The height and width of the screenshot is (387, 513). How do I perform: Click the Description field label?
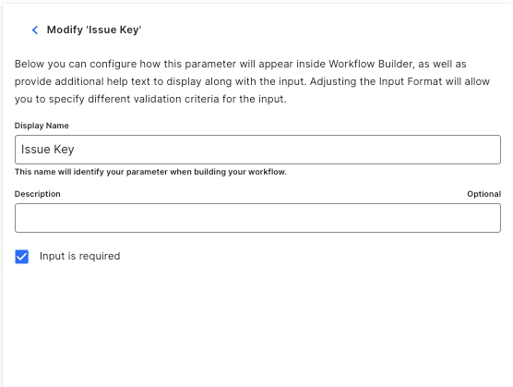pos(37,194)
